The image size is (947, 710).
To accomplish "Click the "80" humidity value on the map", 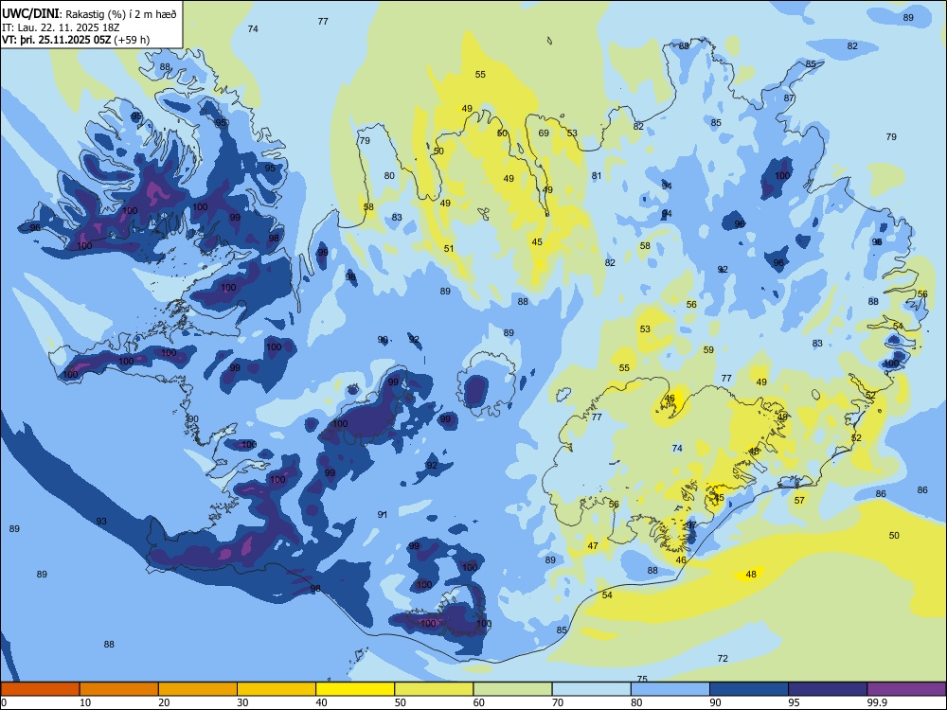I will point(389,176).
